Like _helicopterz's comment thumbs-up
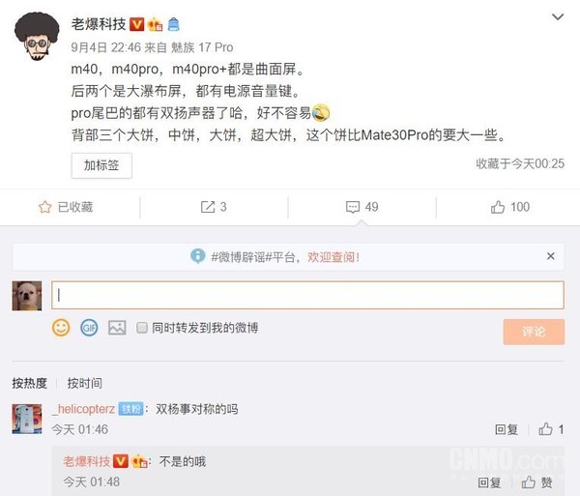 pos(546,429)
